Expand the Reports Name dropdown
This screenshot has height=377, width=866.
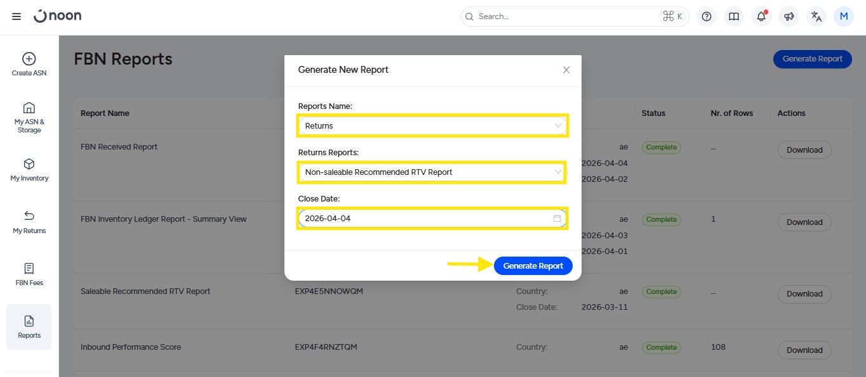[x=432, y=125]
